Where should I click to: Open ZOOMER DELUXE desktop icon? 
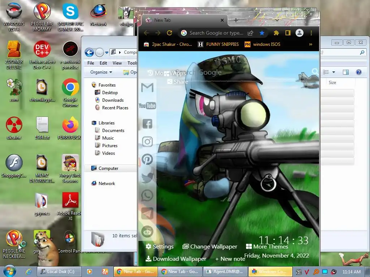(x=14, y=55)
